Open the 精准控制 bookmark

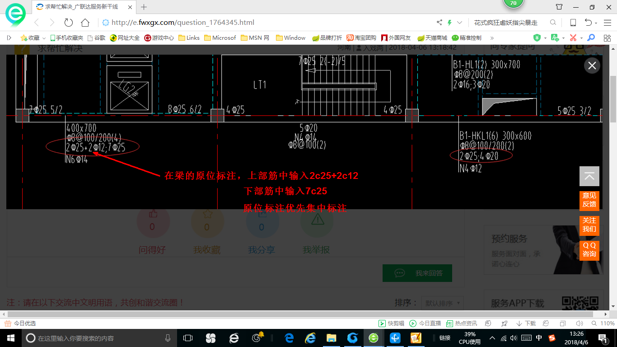pyautogui.click(x=467, y=38)
